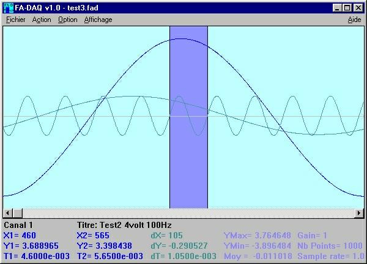Expand the Option menu

[67, 20]
